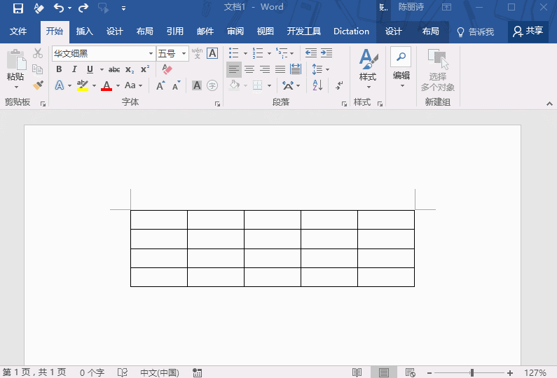Open the 文件 menu
557x378 pixels.
(x=18, y=31)
